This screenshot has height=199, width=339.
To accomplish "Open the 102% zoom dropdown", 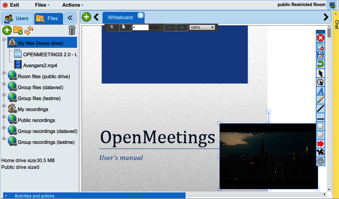I will click(x=202, y=27).
